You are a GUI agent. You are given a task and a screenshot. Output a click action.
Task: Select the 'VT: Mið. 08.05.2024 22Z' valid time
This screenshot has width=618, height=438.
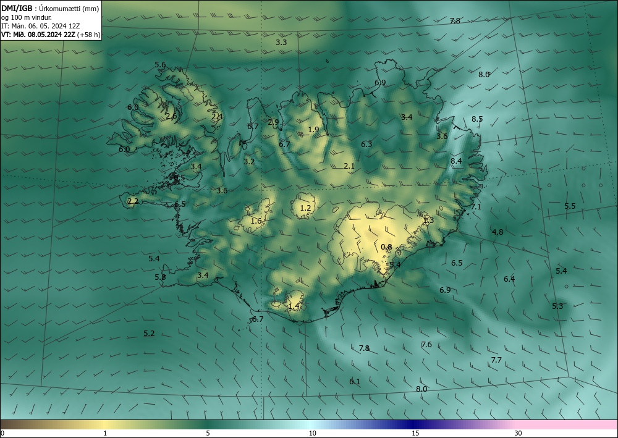tap(38, 35)
